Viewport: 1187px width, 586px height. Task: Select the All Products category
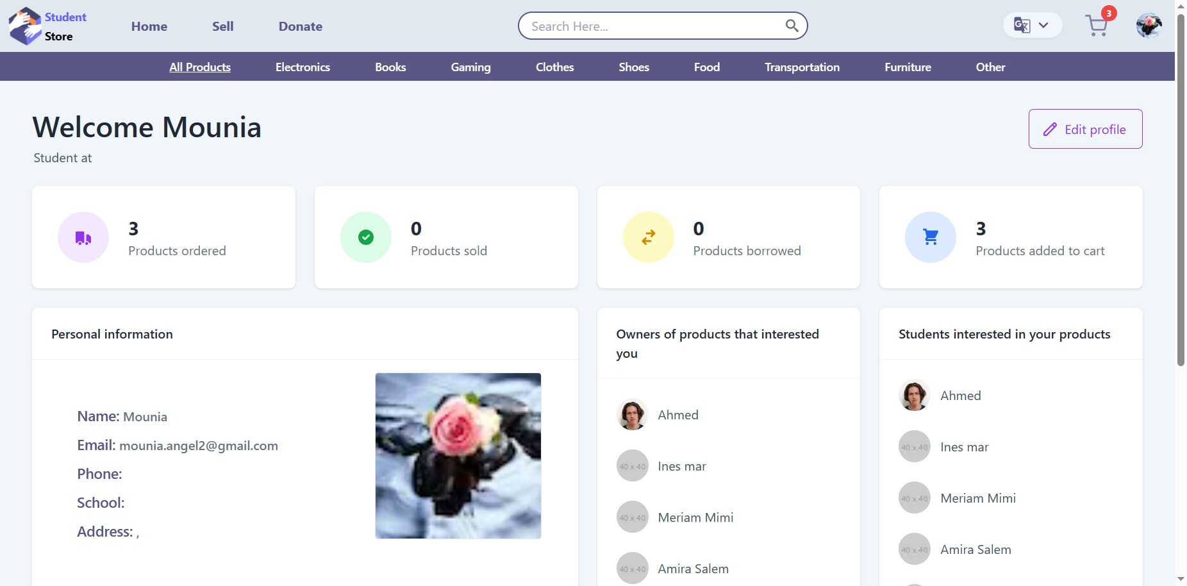coord(200,67)
